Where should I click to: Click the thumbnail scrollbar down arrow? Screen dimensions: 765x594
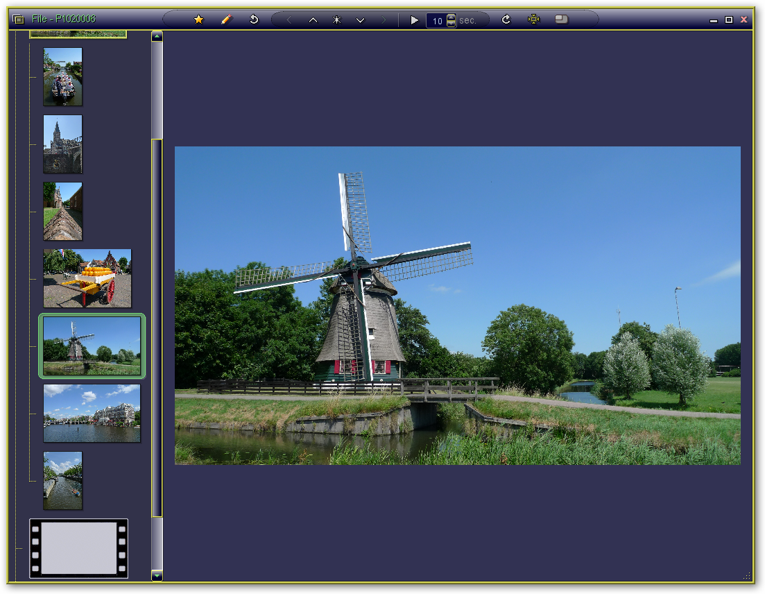(157, 576)
